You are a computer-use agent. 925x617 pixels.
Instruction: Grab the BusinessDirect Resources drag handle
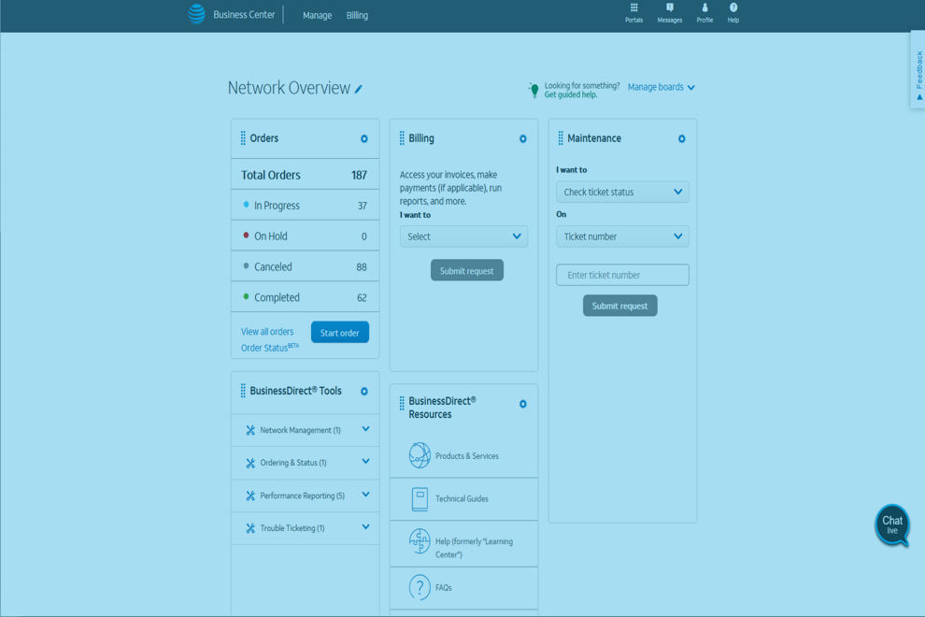pyautogui.click(x=402, y=403)
